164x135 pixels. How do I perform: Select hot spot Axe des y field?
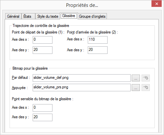click(x=43, y=117)
